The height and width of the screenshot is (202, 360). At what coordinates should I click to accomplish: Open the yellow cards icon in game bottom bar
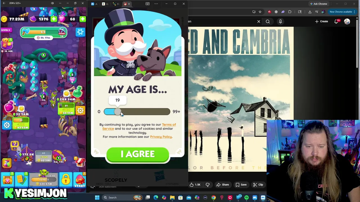tap(21, 180)
